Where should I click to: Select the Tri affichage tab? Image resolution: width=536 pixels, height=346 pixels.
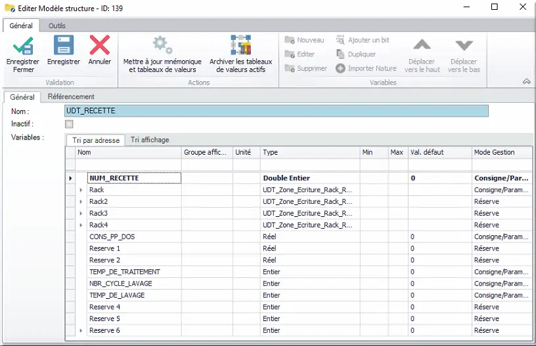(x=150, y=140)
